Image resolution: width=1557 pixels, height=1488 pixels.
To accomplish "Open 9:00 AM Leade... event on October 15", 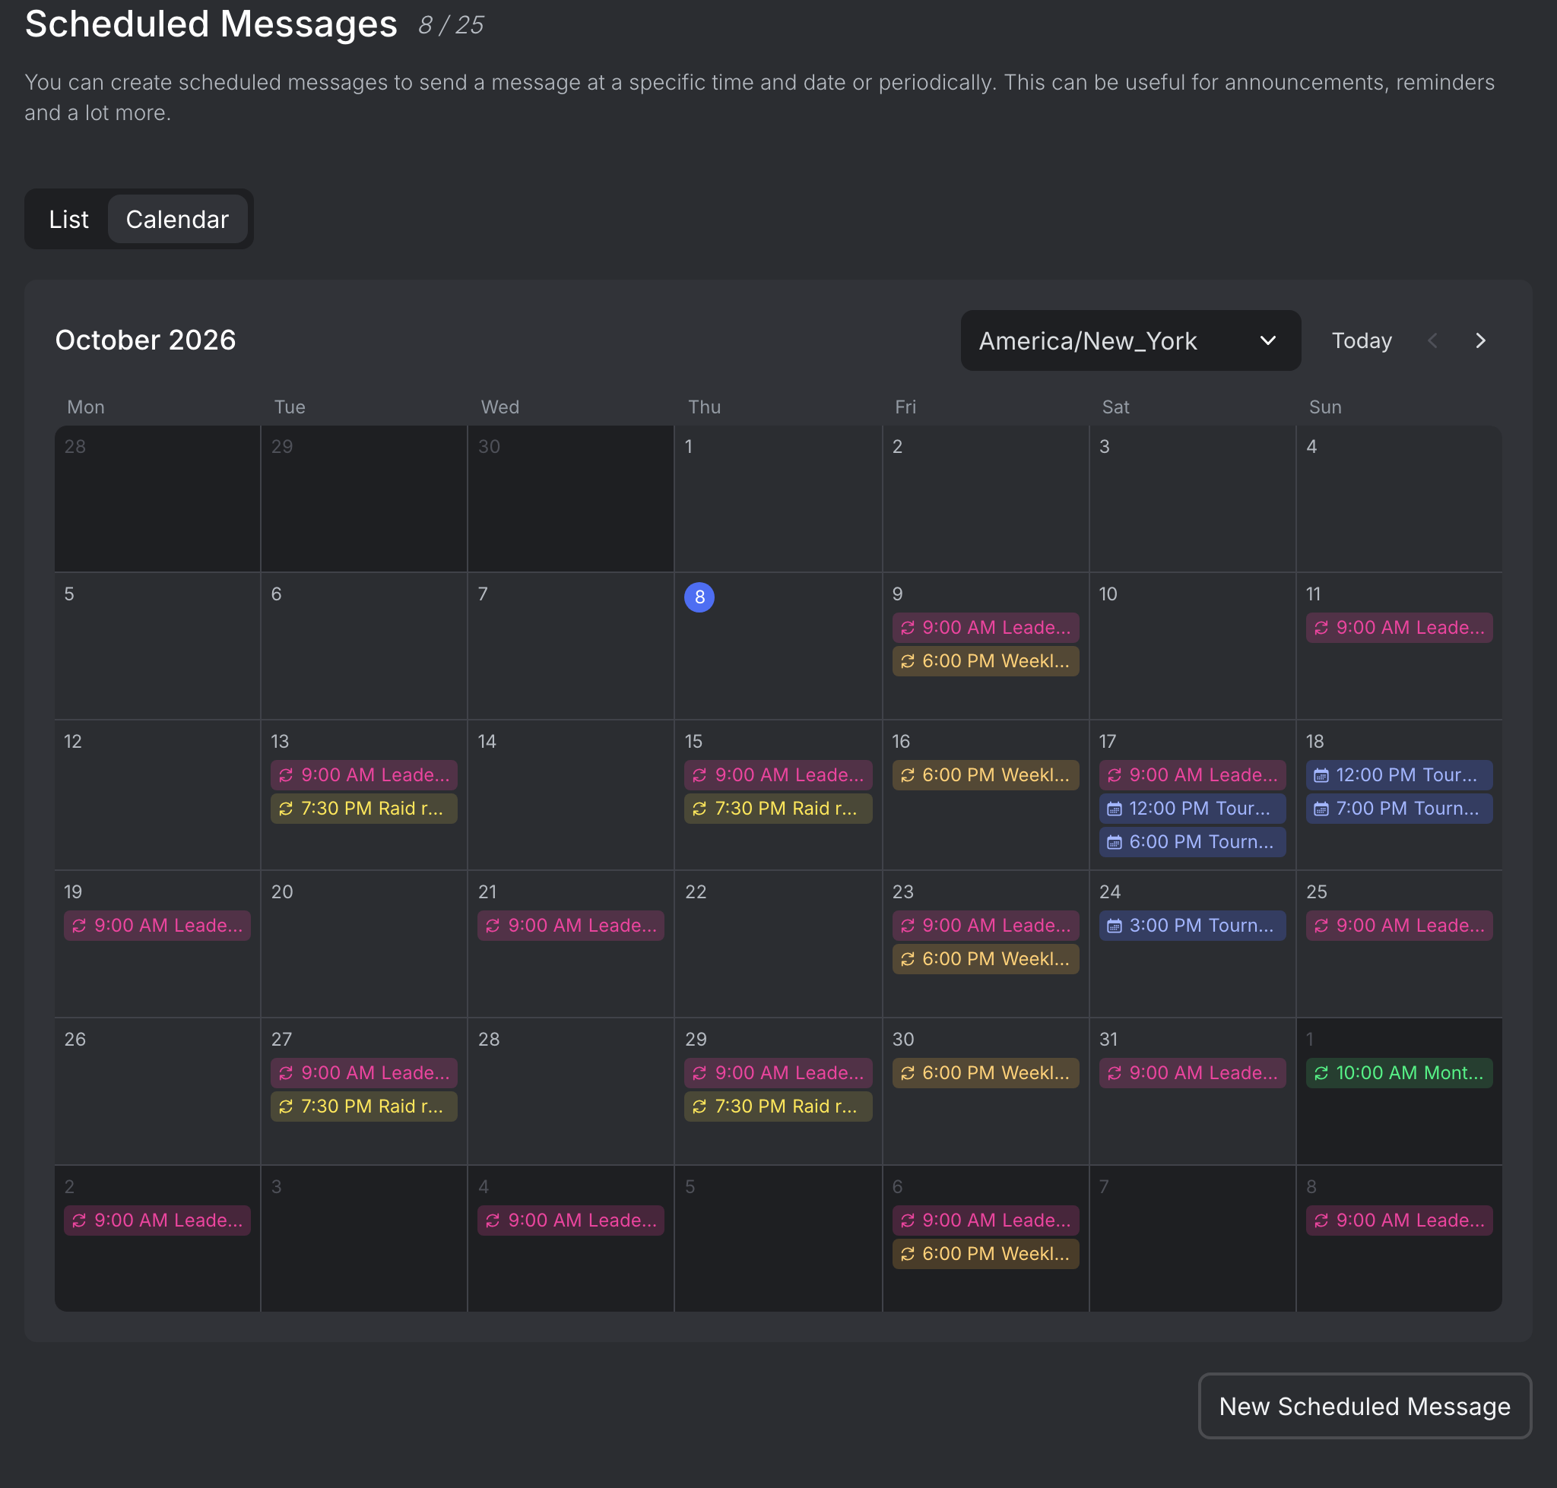I will (x=778, y=775).
